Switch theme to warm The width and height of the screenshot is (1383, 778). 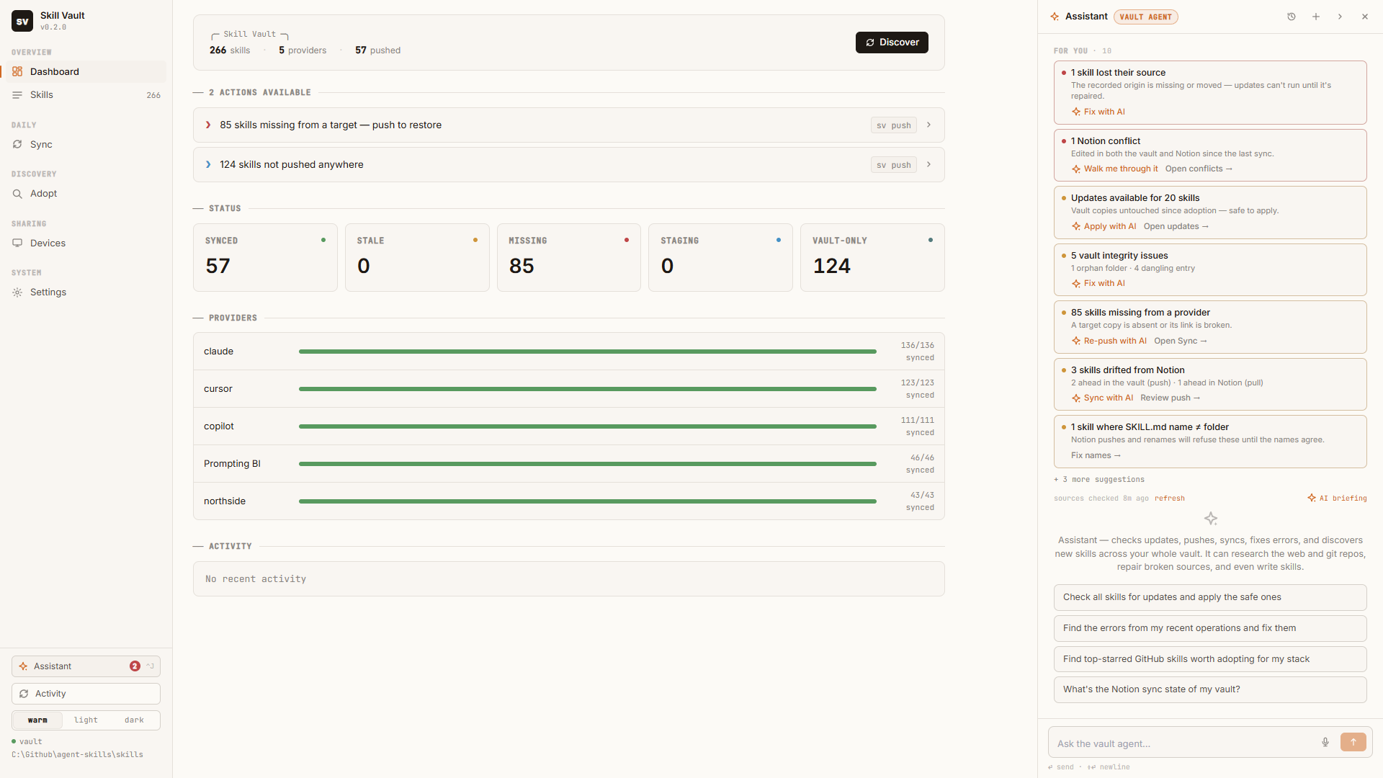coord(37,720)
